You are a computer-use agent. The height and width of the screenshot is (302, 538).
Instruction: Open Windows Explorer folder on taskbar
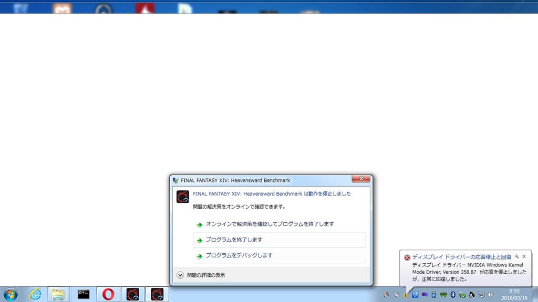click(58, 295)
